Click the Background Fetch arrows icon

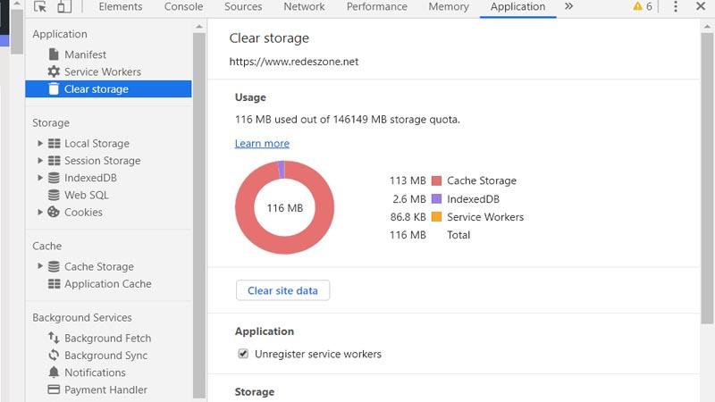54,339
